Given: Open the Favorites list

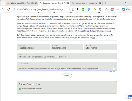Looking at the screenshot, I should click(106, 9).
